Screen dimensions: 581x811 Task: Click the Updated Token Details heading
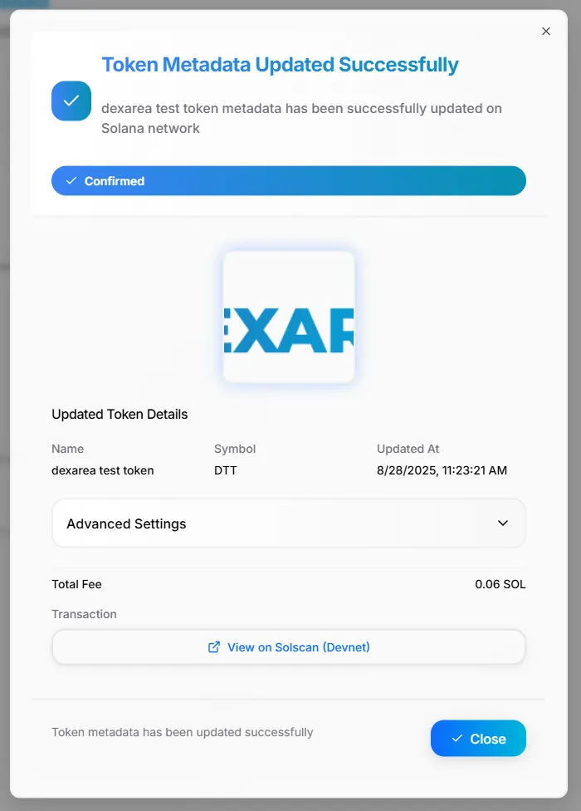tap(120, 414)
